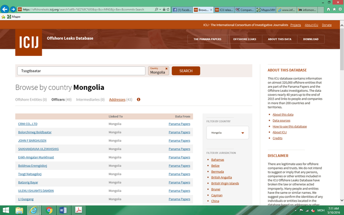
Task: Click the page scrollbar down arrow
Action: 342,200
